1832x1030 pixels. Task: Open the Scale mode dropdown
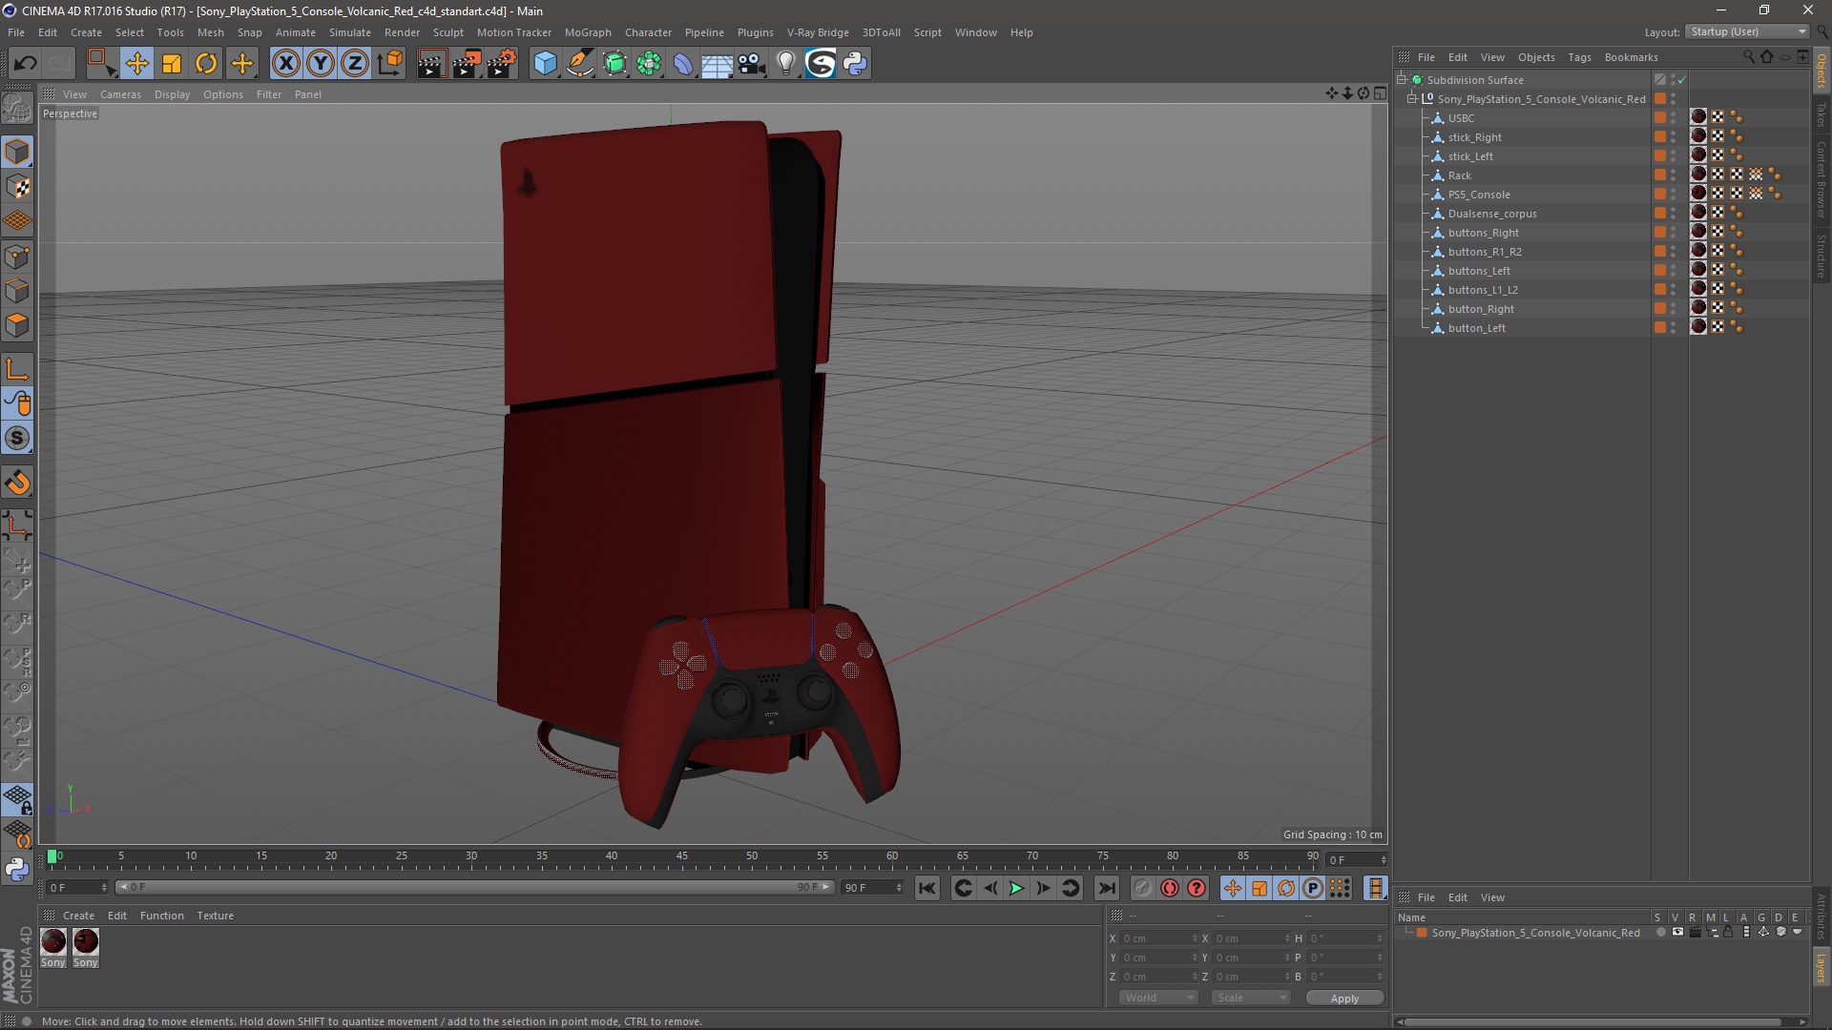[1250, 998]
